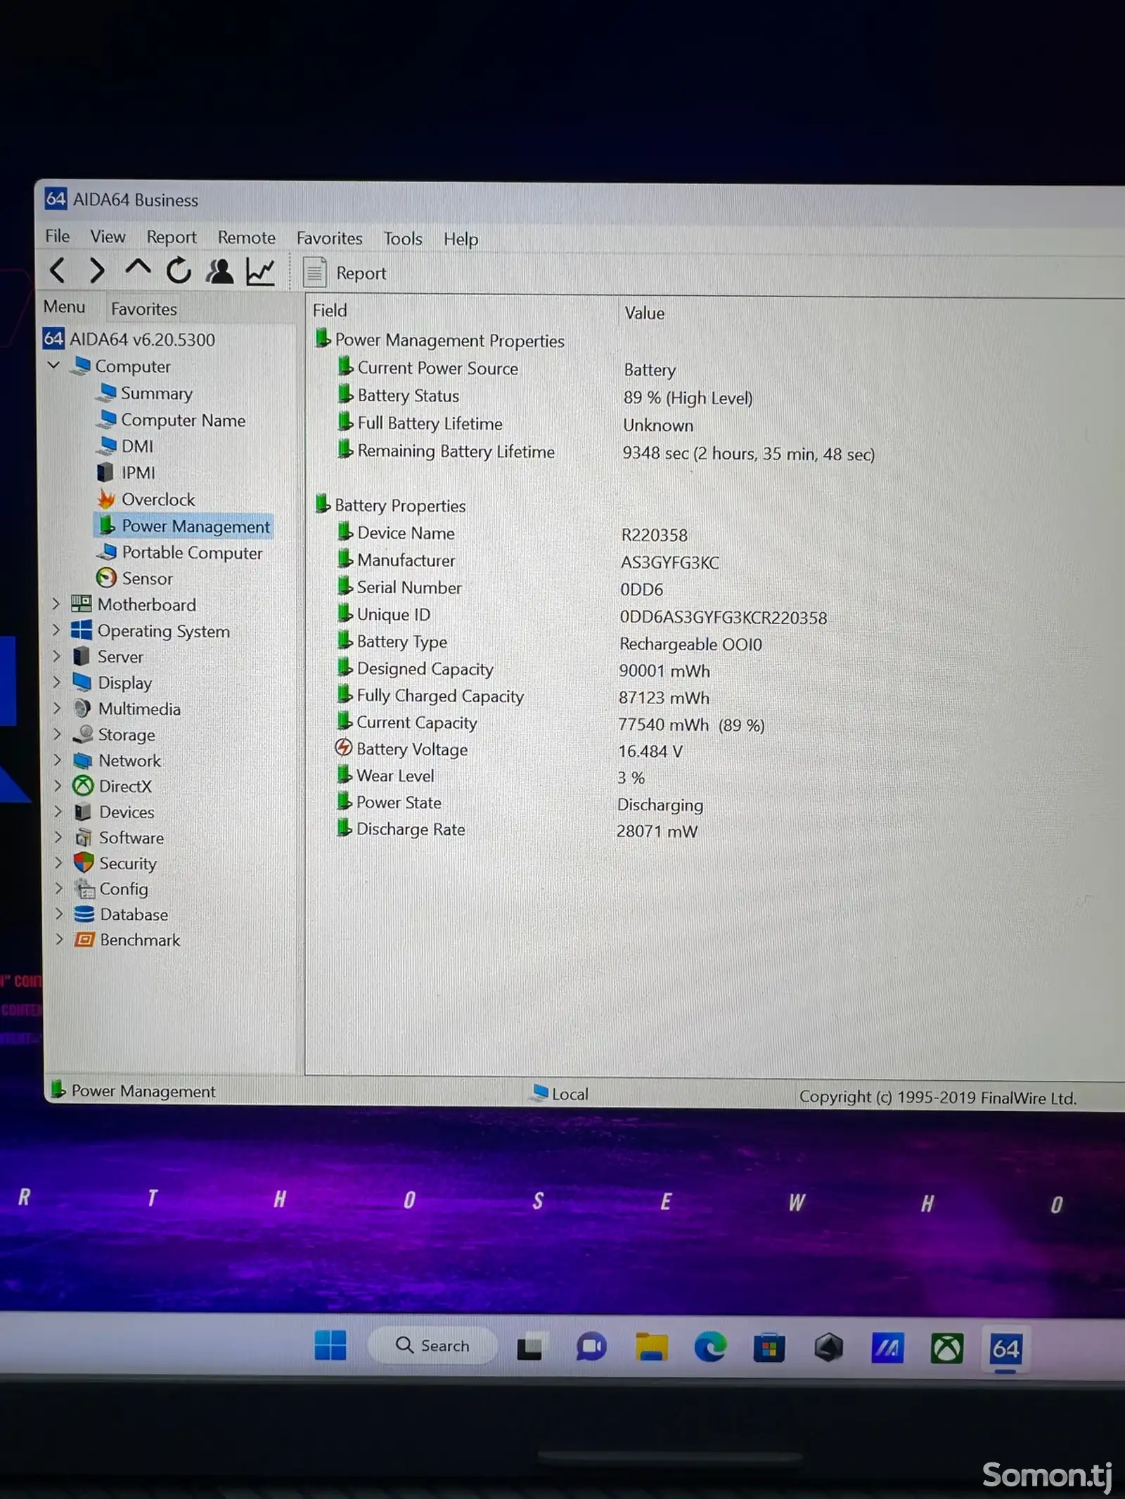The width and height of the screenshot is (1125, 1499).
Task: Open the Report menu in the menu bar
Action: click(172, 238)
